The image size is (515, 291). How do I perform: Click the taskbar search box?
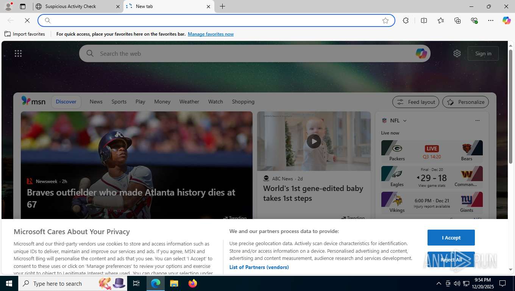pyautogui.click(x=73, y=283)
